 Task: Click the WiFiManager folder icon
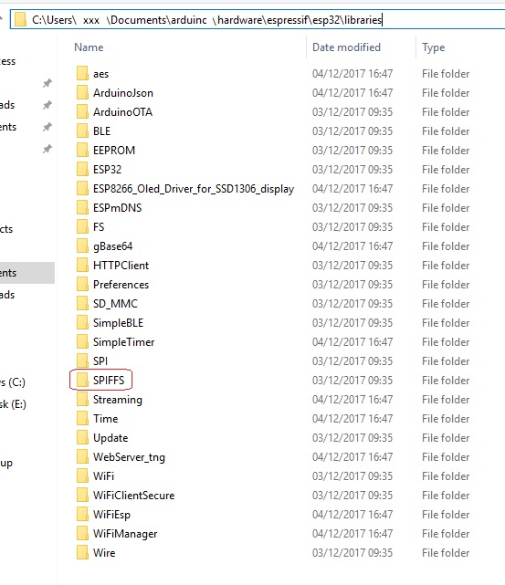point(82,533)
